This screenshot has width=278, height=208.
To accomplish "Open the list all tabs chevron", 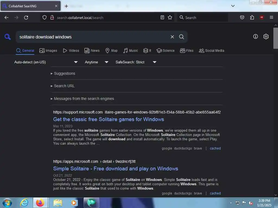I will (x=233, y=6).
